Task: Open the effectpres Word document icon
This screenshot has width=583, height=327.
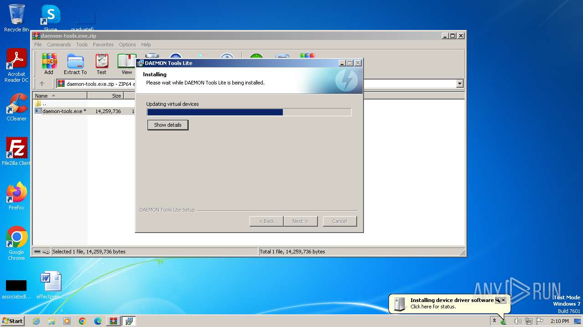Action: coord(51,285)
